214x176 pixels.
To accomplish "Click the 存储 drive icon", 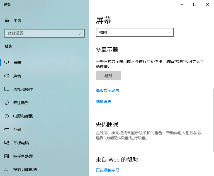I will 7,129.
